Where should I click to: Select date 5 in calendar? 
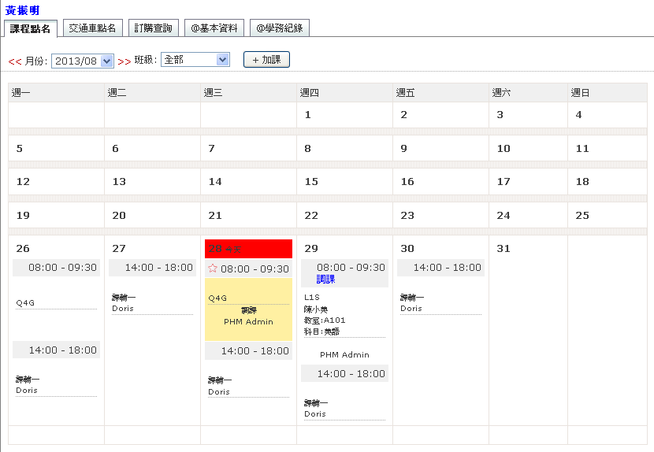point(19,149)
